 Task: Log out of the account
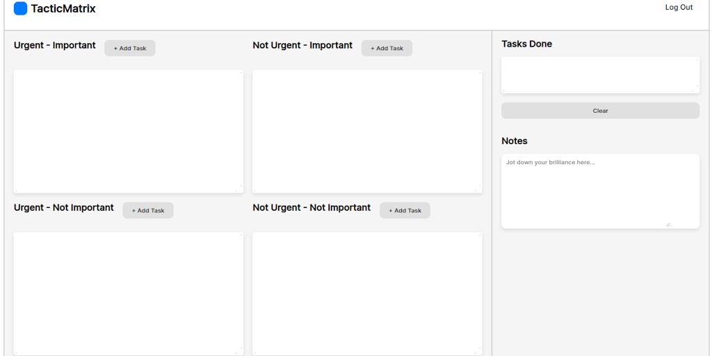coord(679,8)
